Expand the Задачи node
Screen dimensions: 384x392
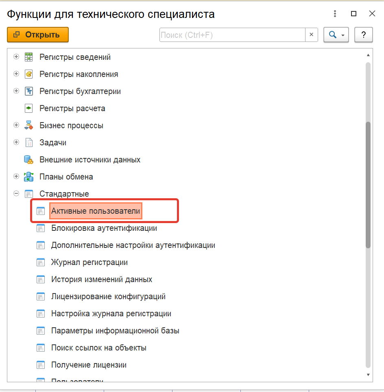point(16,142)
